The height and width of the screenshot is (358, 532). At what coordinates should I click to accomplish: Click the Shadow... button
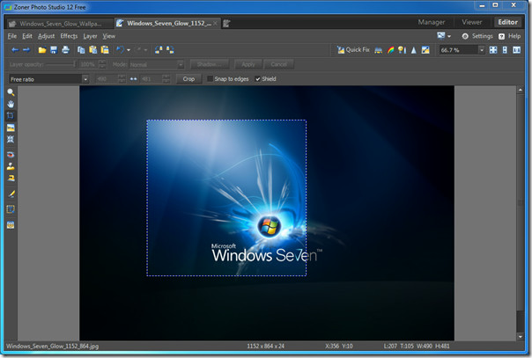(x=209, y=64)
